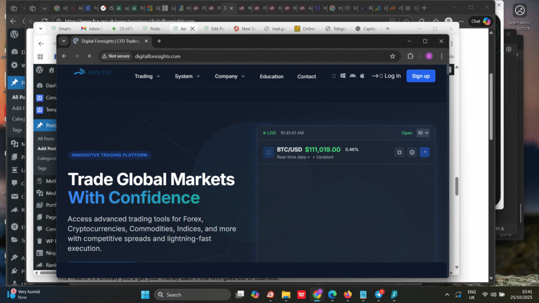Toggle the bookmark star in the address bar
The width and height of the screenshot is (539, 303).
coord(392,56)
